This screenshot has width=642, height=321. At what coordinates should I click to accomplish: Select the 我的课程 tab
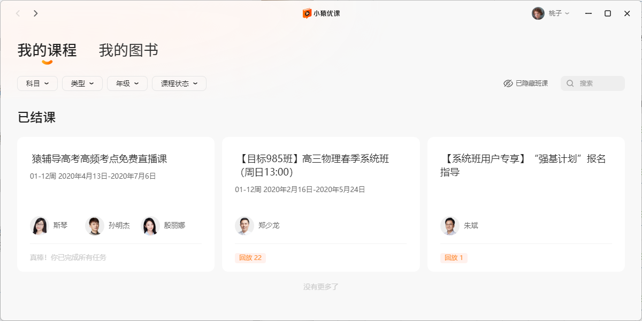47,50
